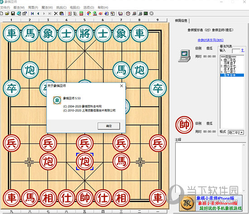The width and height of the screenshot is (249, 214).
Task: Open the 选项(O) menu
Action: click(89, 7)
